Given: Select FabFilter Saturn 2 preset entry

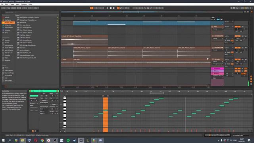Looking at the screenshot, I should coord(25,35).
